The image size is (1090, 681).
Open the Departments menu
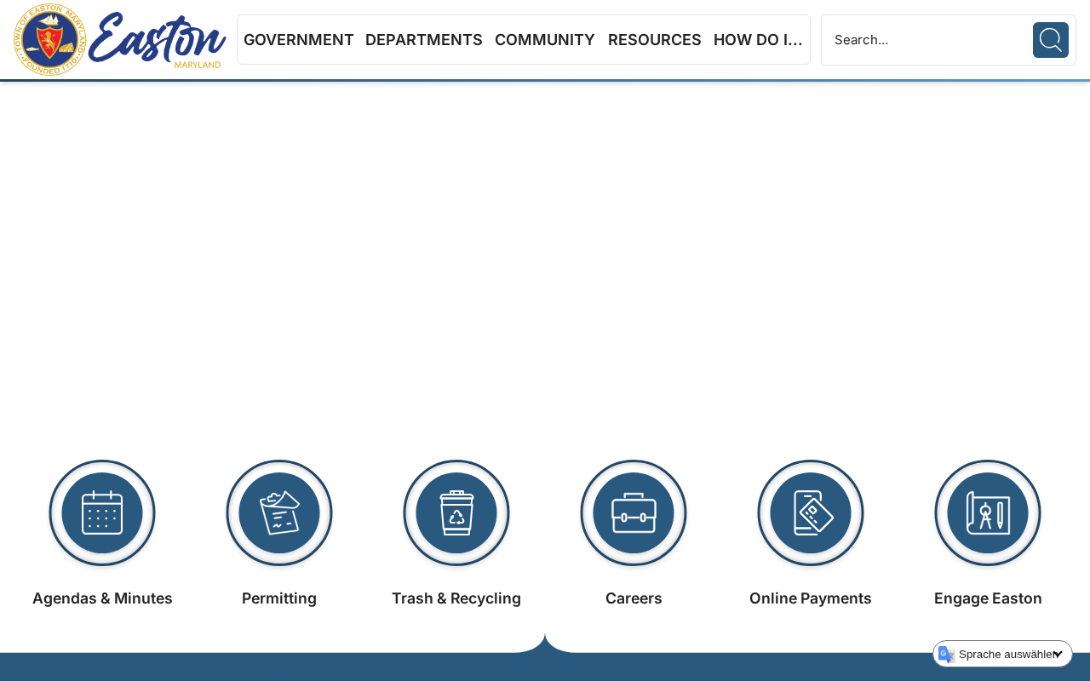(423, 40)
